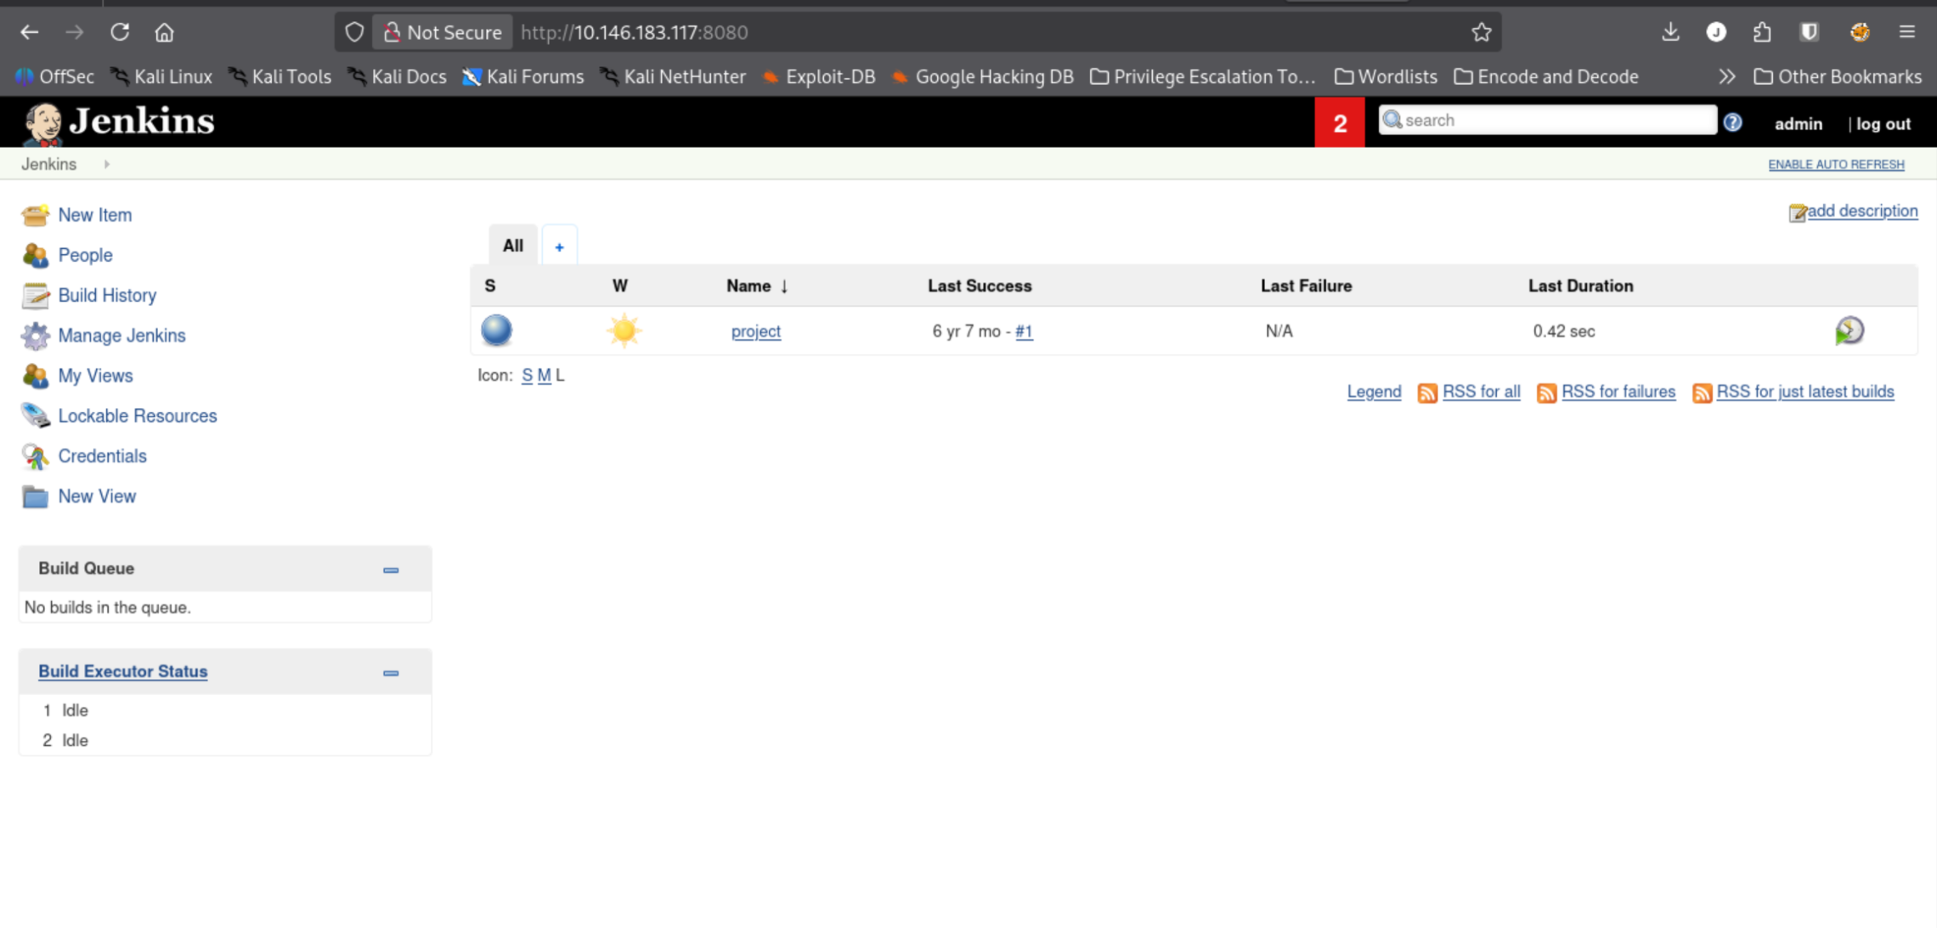1937x928 pixels.
Task: Click the Not Secure site info badge
Action: coord(443,32)
